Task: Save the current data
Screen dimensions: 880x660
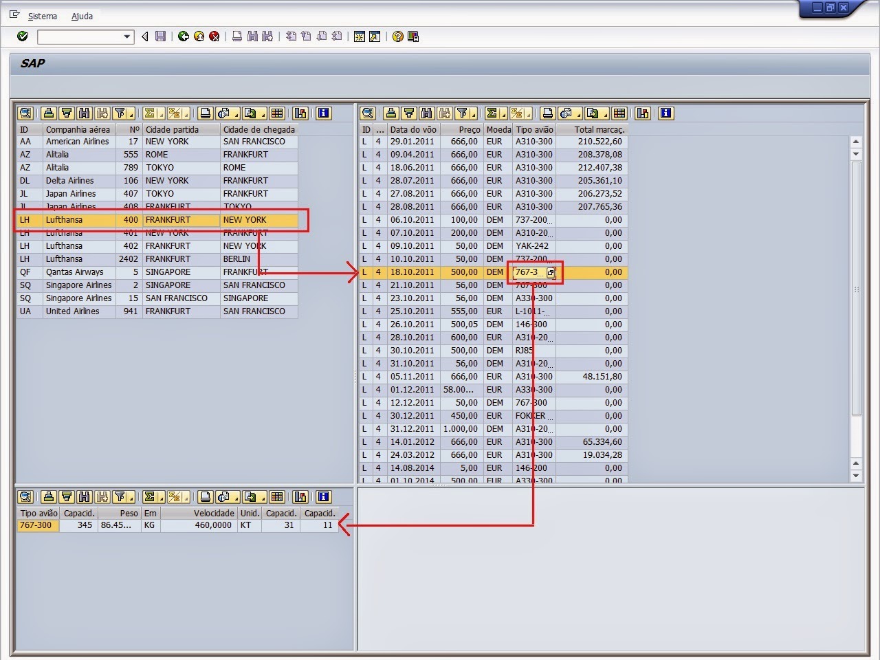Action: [160, 36]
